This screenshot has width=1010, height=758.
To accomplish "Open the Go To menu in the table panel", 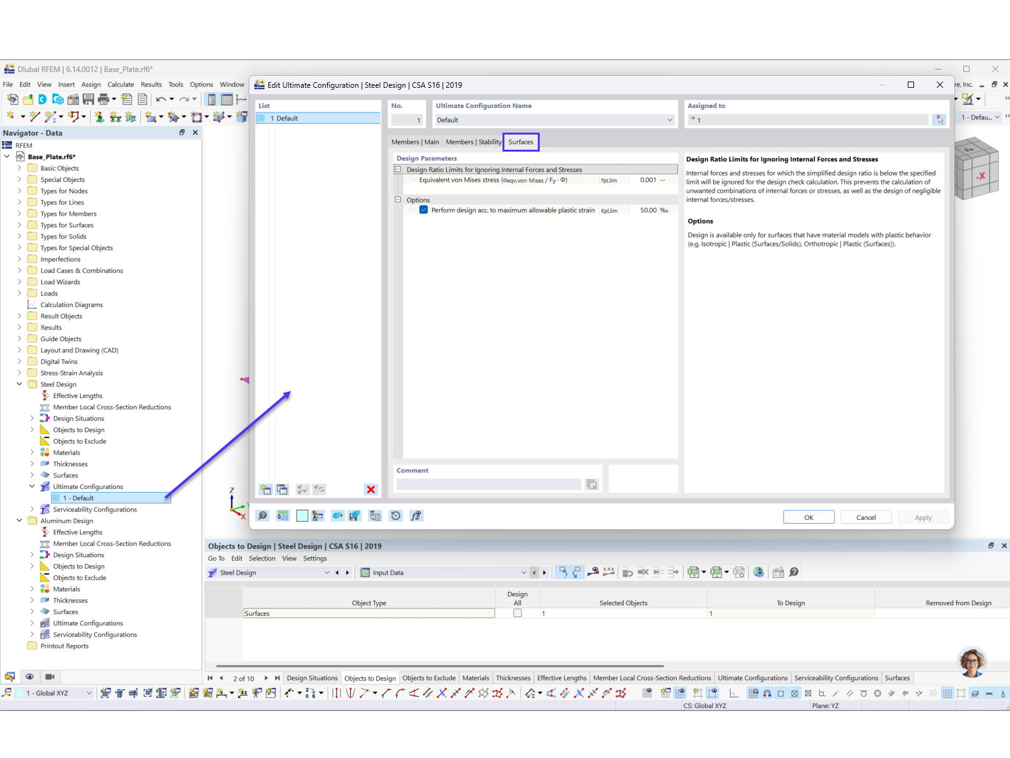I will tap(216, 558).
